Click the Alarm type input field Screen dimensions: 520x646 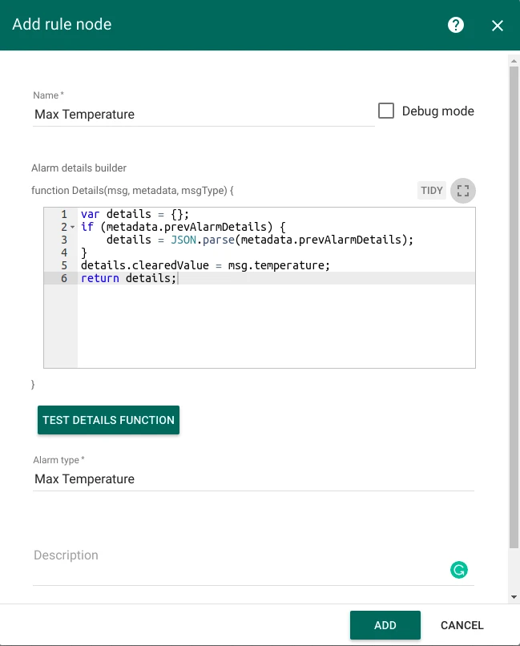[x=253, y=478]
